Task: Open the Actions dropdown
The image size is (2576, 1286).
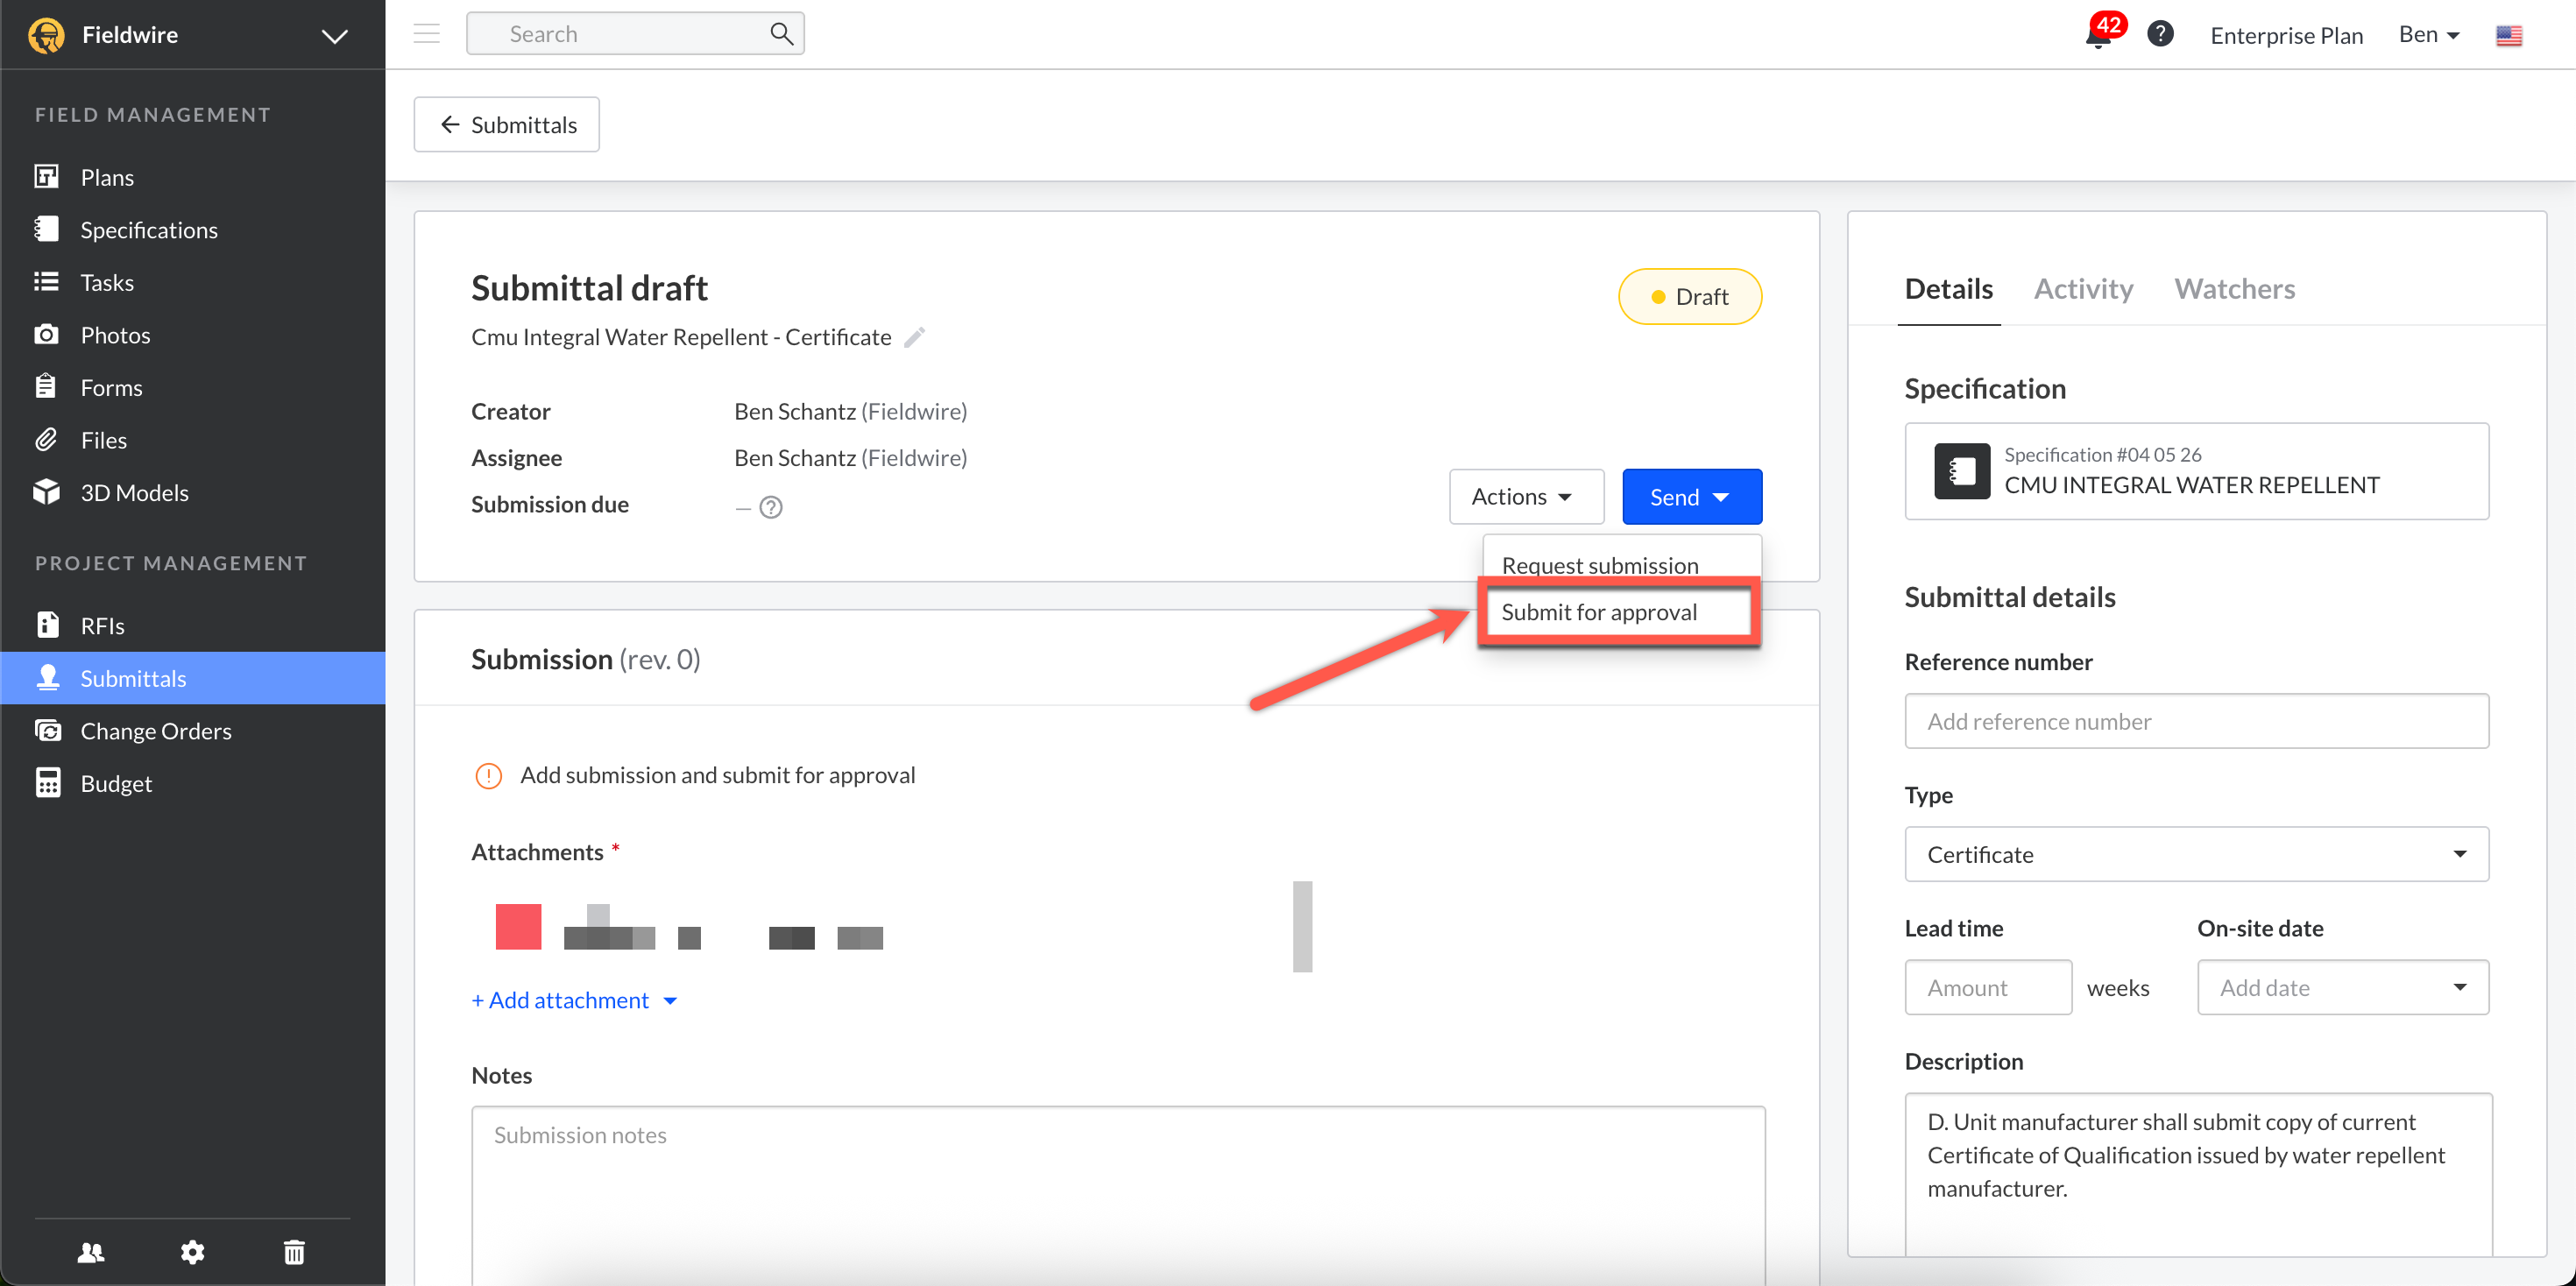Action: 1525,497
